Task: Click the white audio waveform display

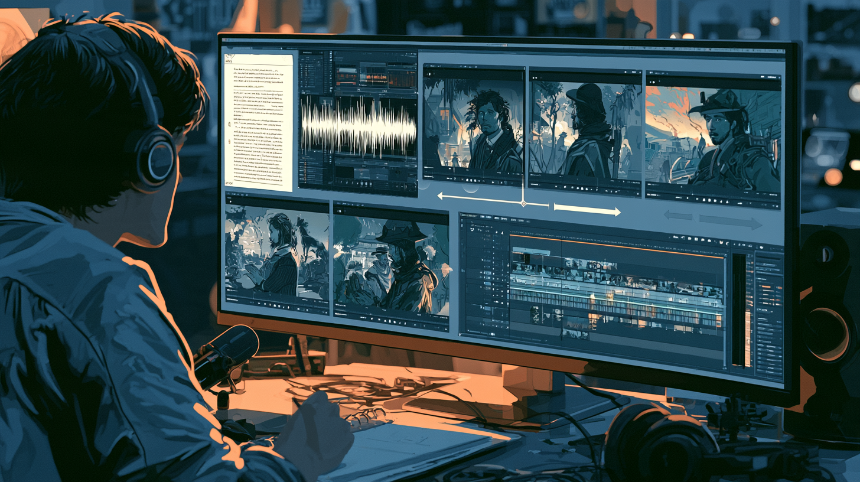Action: 359,126
